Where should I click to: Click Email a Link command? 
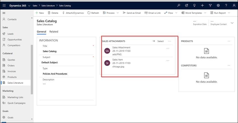(153, 13)
